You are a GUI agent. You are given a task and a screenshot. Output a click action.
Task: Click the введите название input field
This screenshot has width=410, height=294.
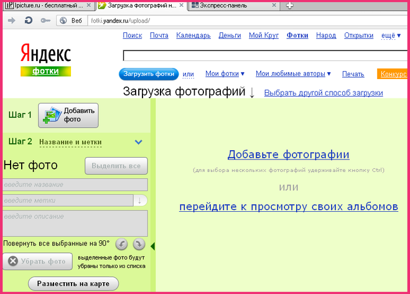tap(75, 184)
